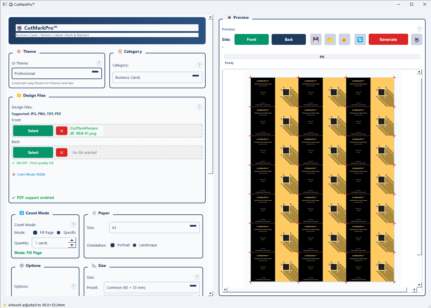Increase the card quantity with up arrow

72,240
